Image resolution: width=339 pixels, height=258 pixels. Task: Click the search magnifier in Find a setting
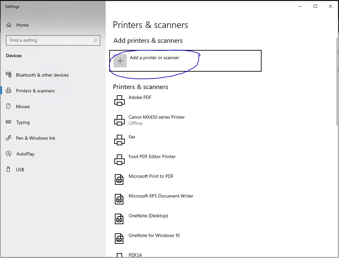coord(95,40)
